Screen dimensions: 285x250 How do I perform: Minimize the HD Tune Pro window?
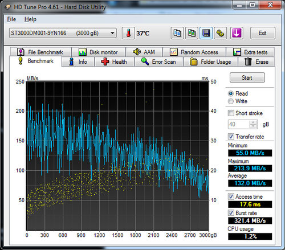tap(239, 5)
